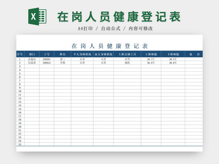Viewport: 219px width, 164px height.
Task: Click the green Excel logo icon
Action: [x=37, y=16]
